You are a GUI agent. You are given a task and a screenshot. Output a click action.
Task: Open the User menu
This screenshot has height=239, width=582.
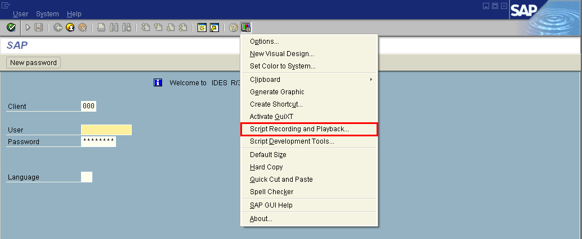point(20,13)
